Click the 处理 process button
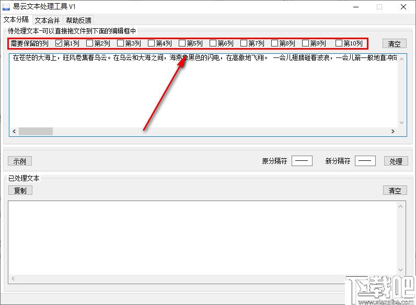Viewport: 416px width, 305px height. coord(396,161)
